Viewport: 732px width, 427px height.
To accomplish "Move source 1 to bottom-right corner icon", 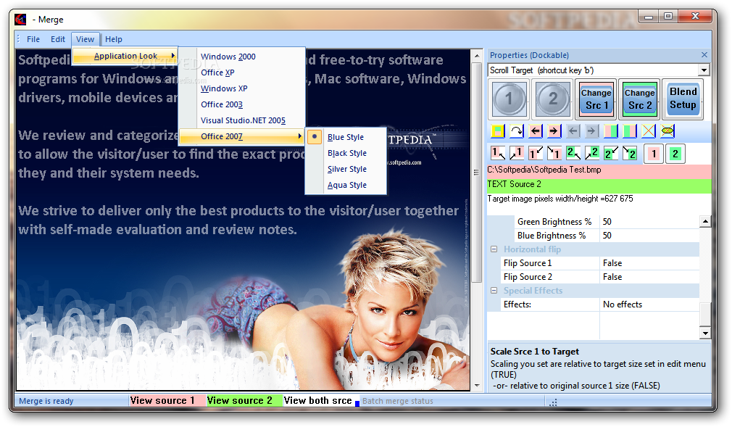I will 554,153.
